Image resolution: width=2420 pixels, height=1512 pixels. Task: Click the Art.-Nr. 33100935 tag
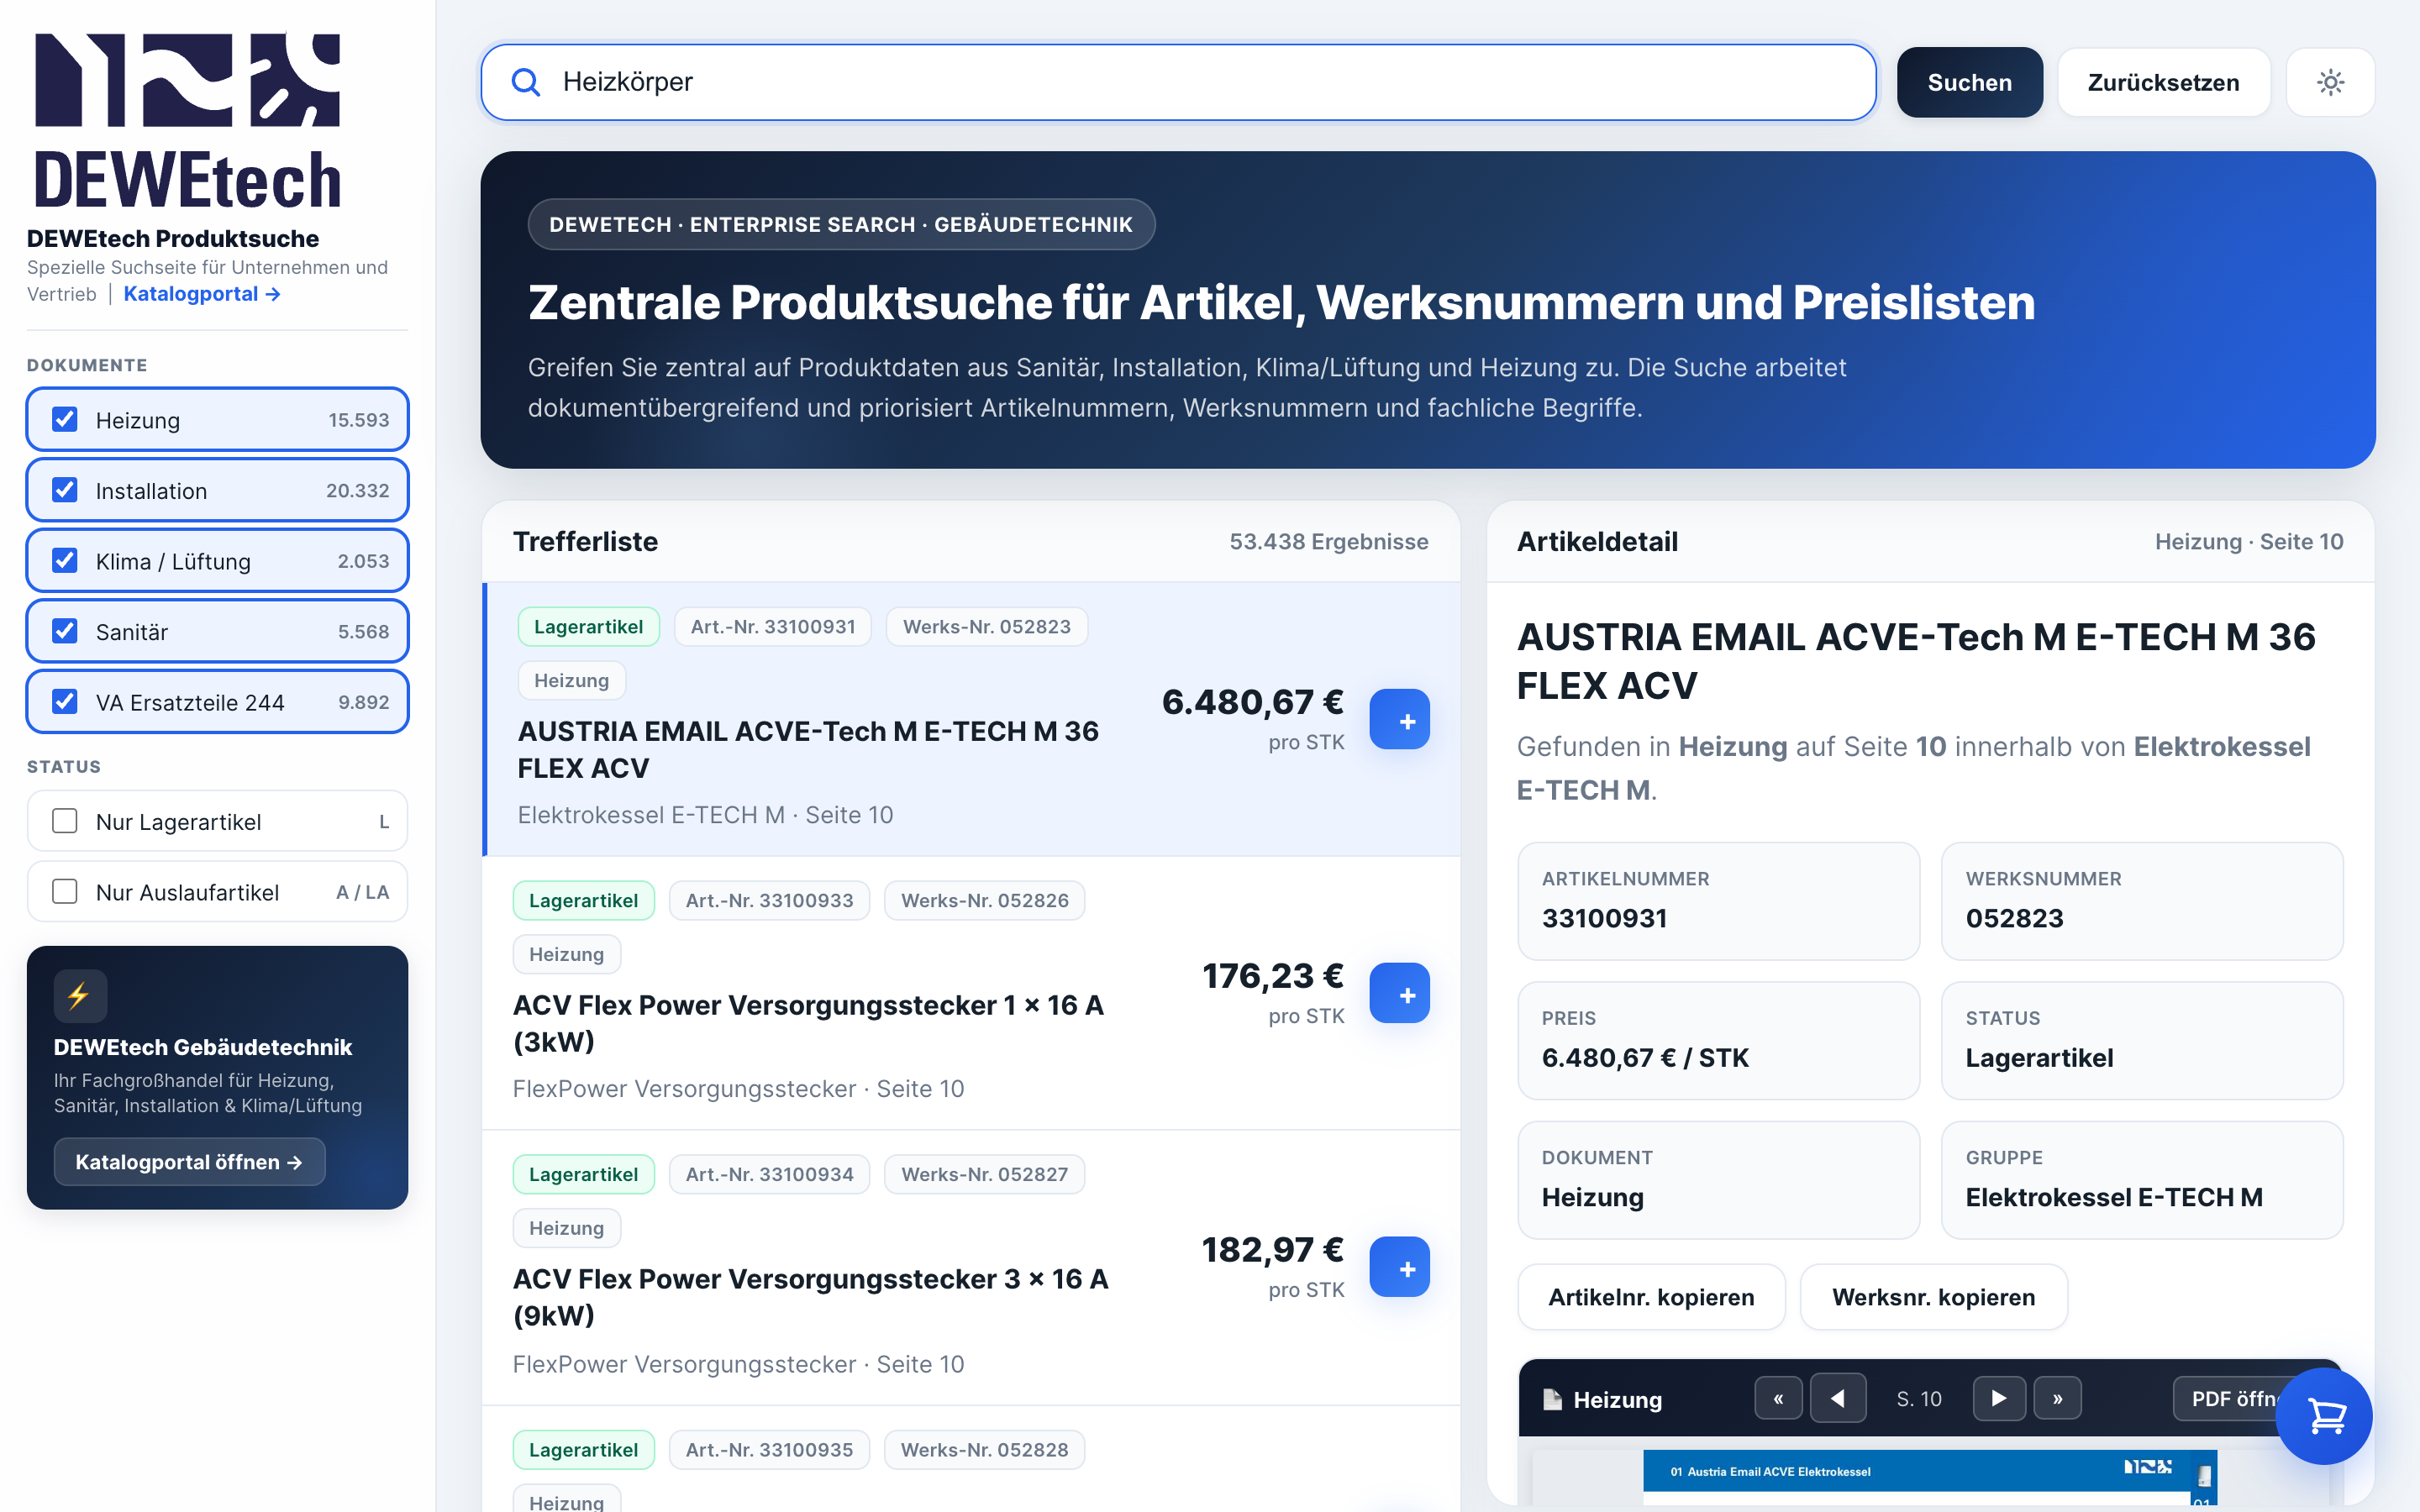[x=769, y=1450]
